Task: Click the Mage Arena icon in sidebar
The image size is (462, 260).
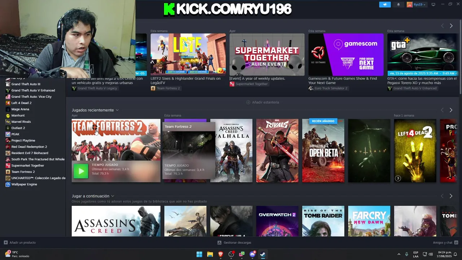Action: click(8, 109)
